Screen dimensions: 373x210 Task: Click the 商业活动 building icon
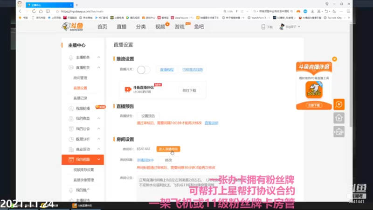71,149
